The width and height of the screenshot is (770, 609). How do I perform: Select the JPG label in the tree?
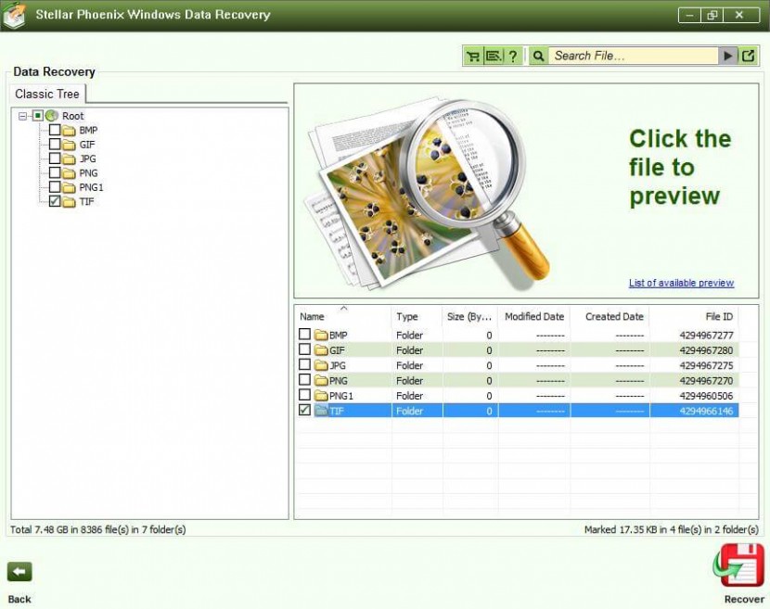point(87,159)
